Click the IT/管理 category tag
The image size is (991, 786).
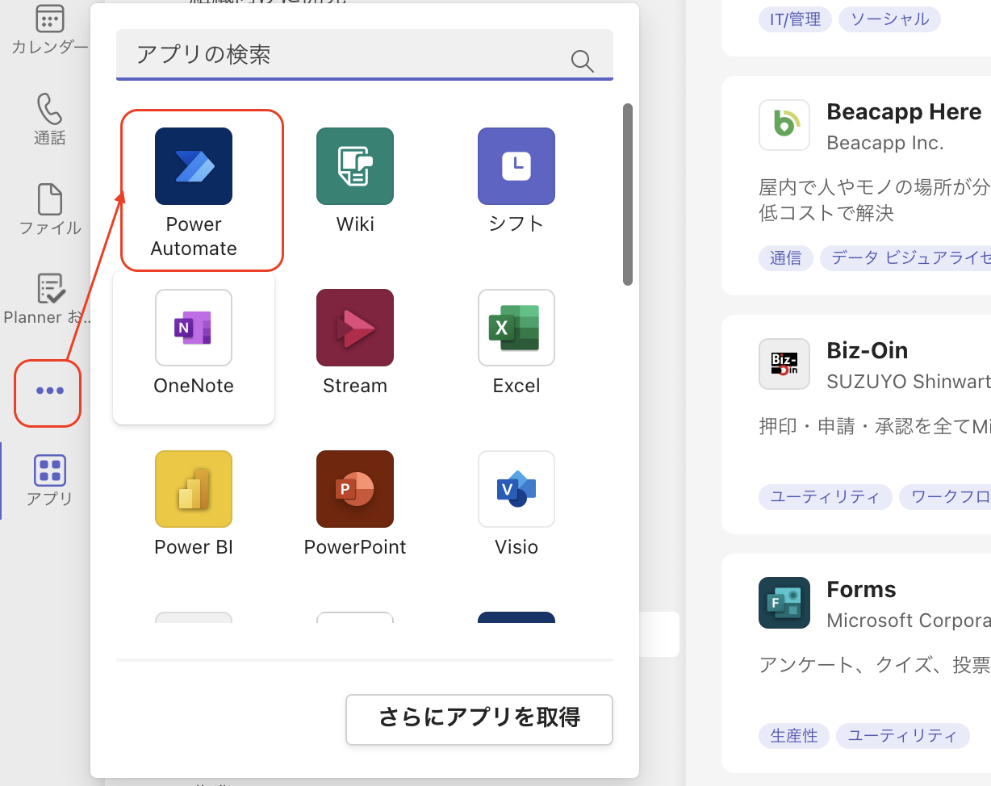794,19
